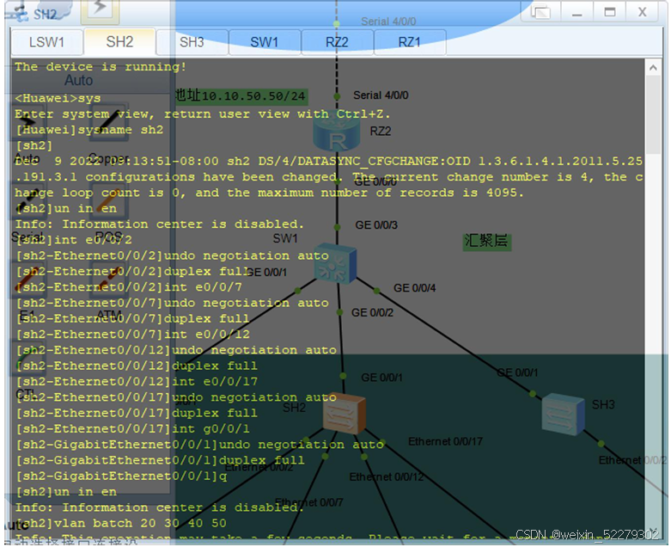Click the '<Huawei>sys' terminal line
Screen dimensions: 671x547
pos(58,98)
